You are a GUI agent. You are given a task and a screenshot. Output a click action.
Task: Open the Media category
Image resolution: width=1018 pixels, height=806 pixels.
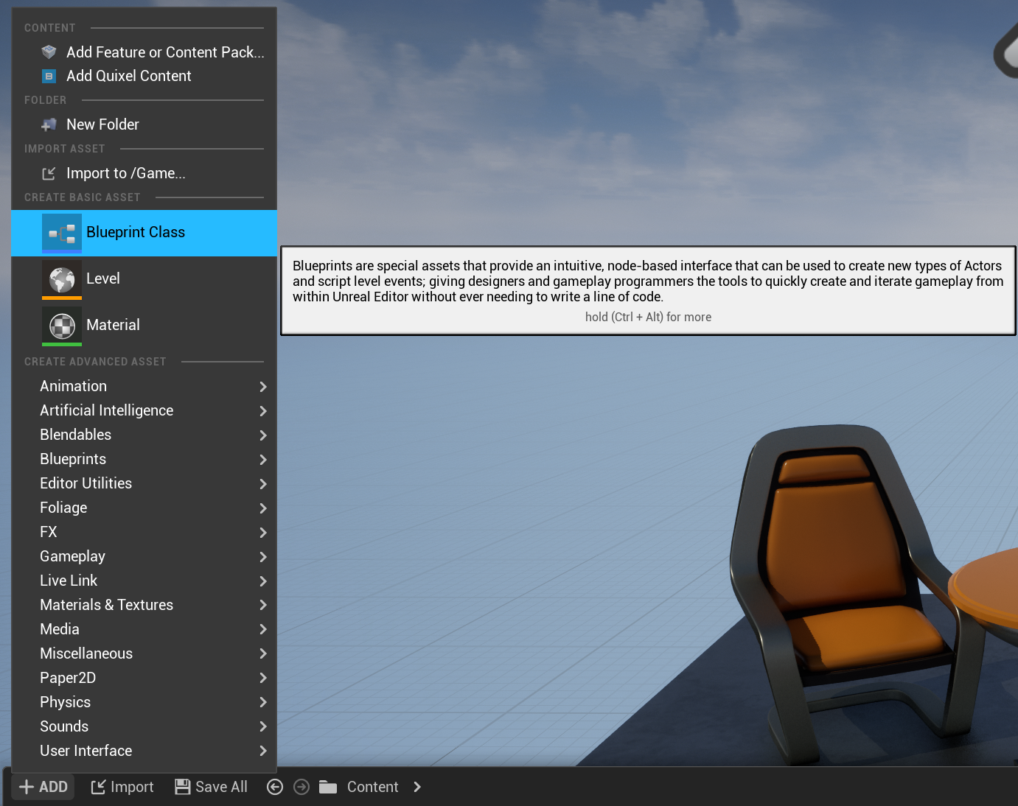[144, 629]
